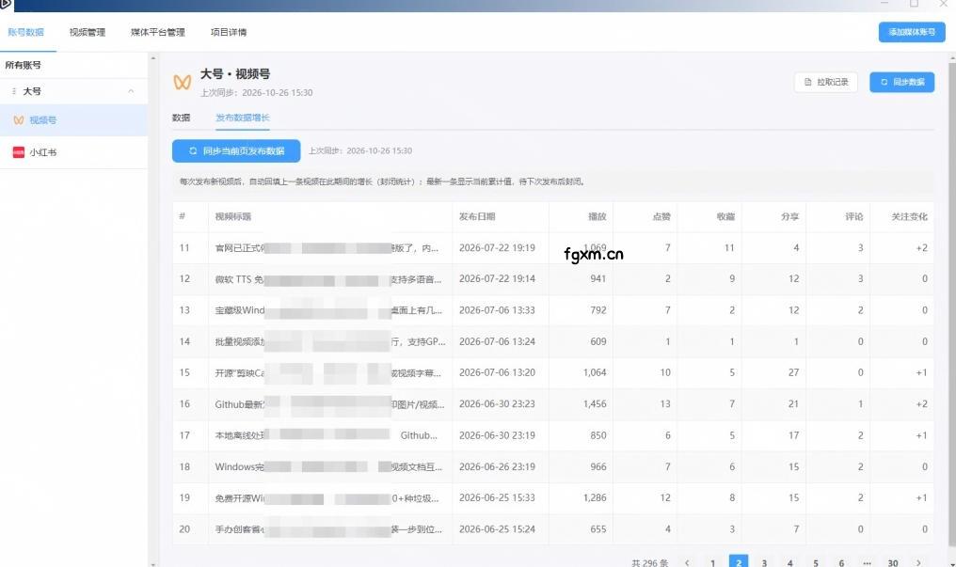Go to next page with right arrow

click(918, 562)
